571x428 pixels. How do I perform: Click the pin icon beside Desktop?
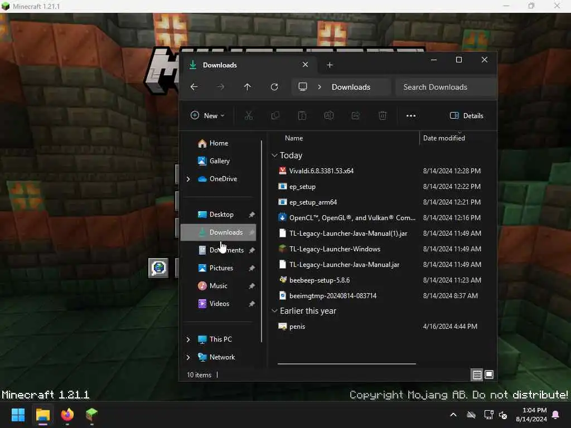tap(251, 215)
